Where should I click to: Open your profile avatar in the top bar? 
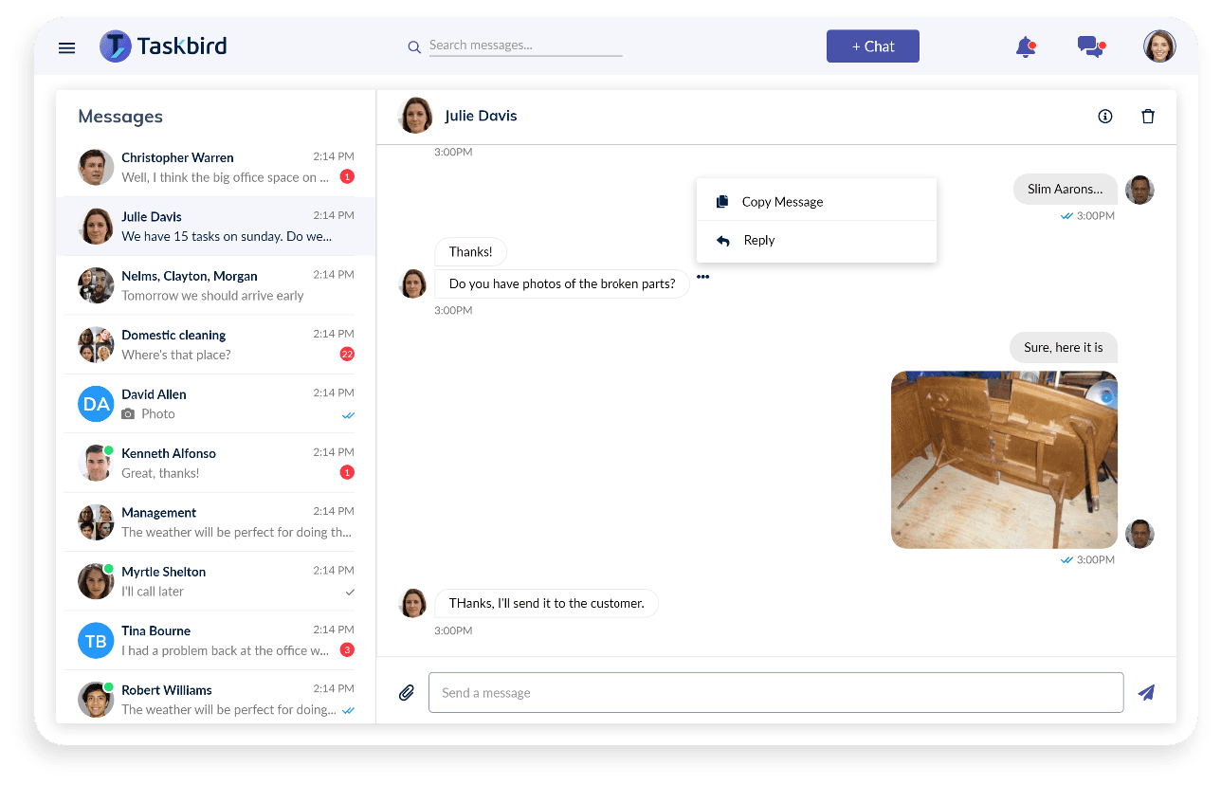pyautogui.click(x=1158, y=46)
